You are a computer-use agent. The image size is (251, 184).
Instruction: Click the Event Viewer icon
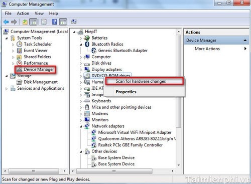point(20,51)
